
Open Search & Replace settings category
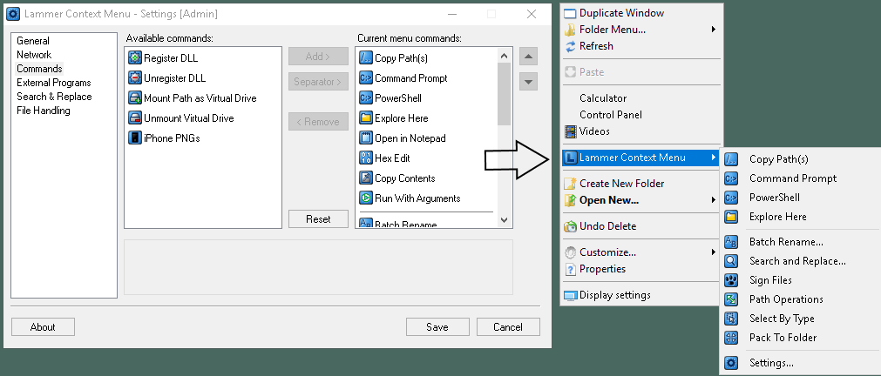point(54,97)
